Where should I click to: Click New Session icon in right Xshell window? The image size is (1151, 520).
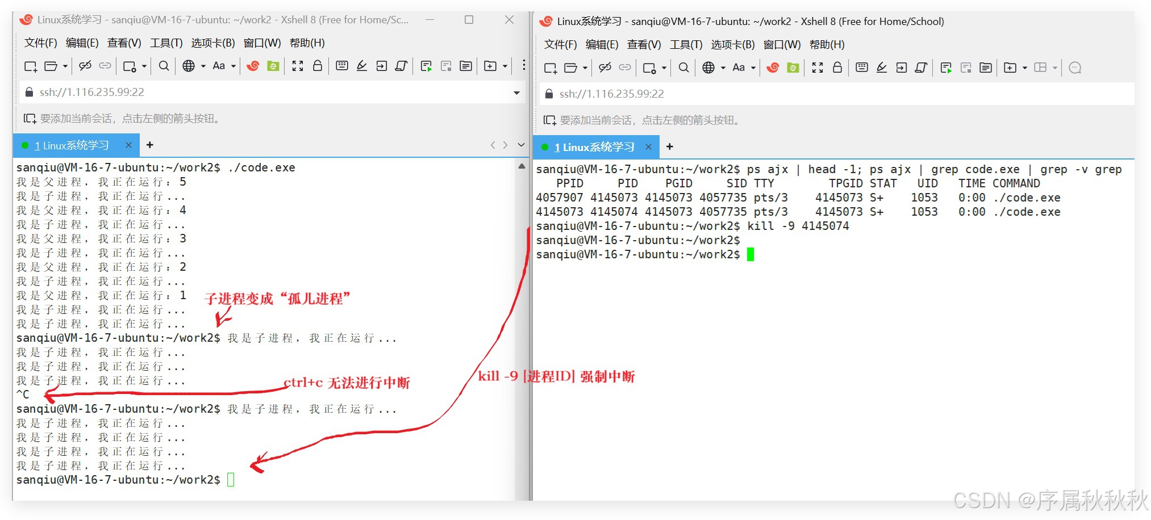(551, 68)
